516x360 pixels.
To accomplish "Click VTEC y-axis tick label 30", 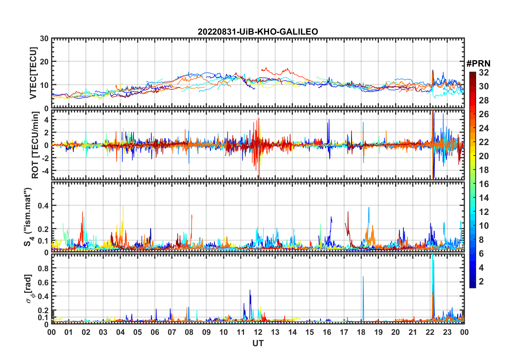I will tap(44, 38).
